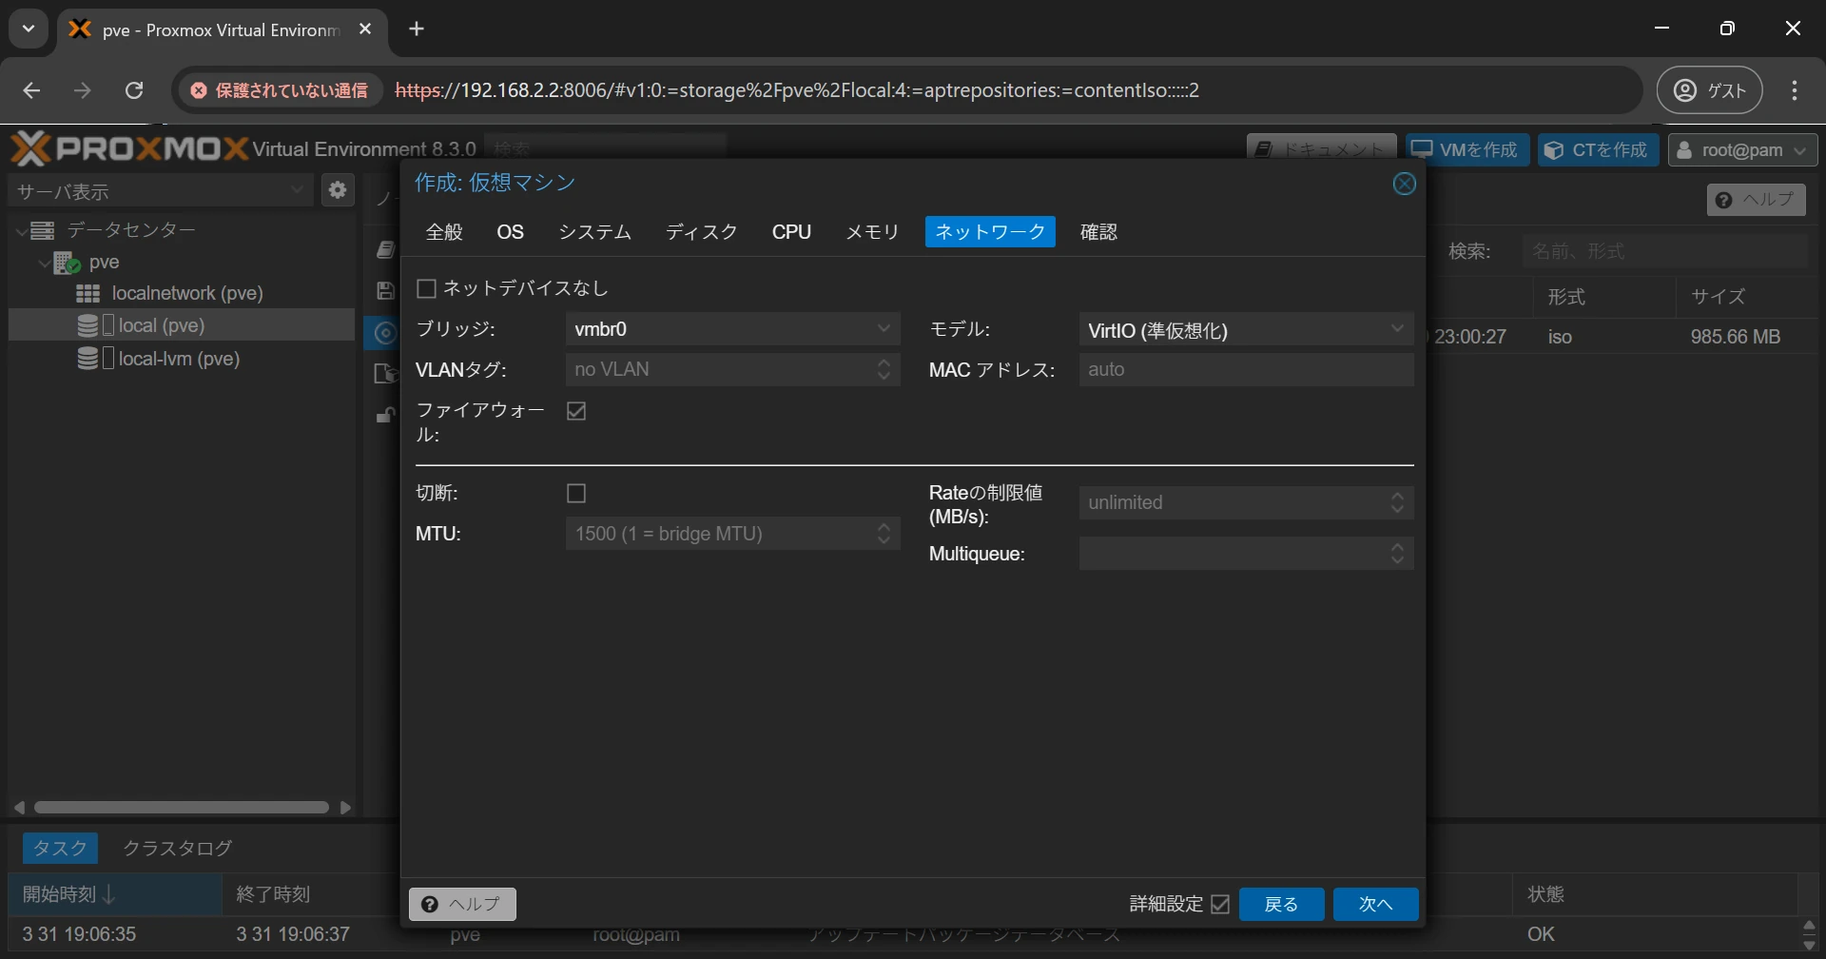The image size is (1826, 959).
Task: Sort by 開始時刻 column header
Action: tap(115, 894)
